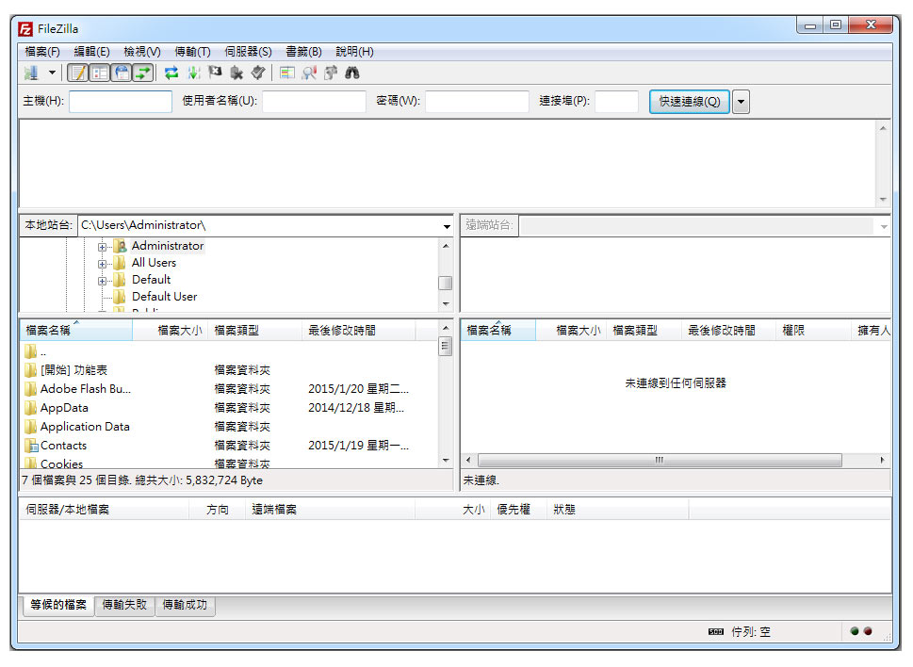Click the remote list horizontal scrollbar thumb
Screen dimensions: 913x667
coord(660,460)
